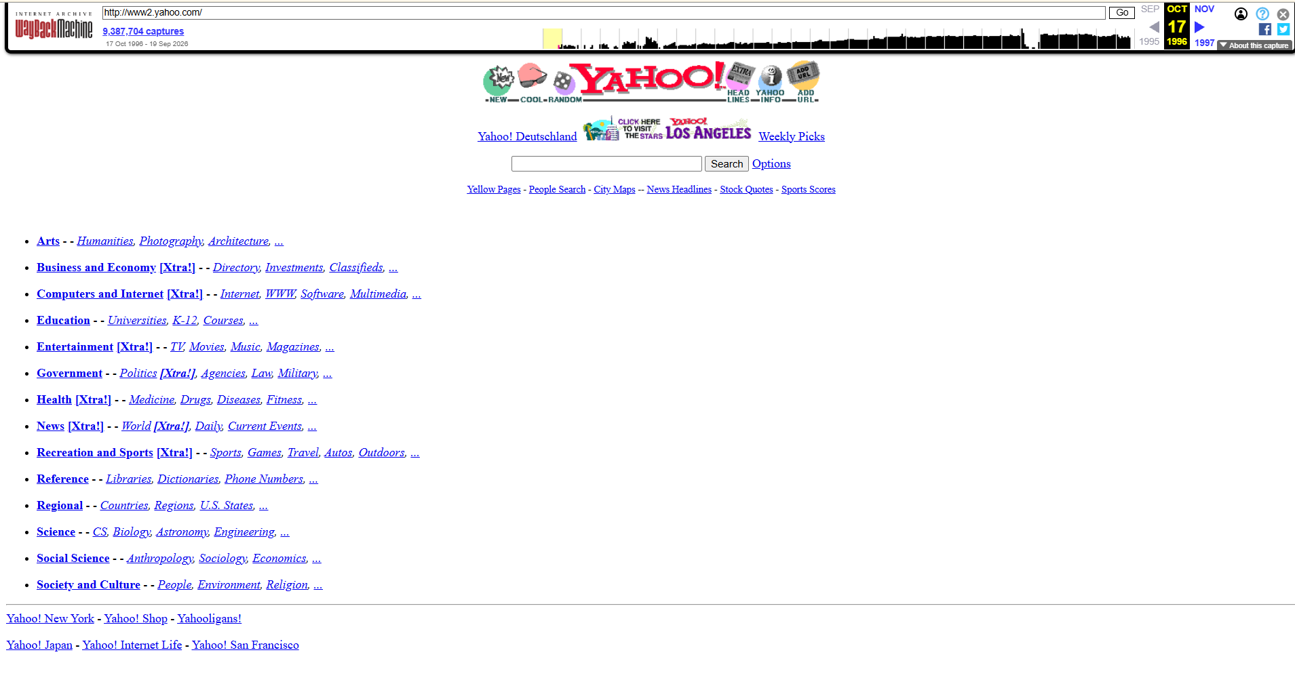Click the Yahoo Info icon
The height and width of the screenshot is (682, 1295).
[x=770, y=84]
